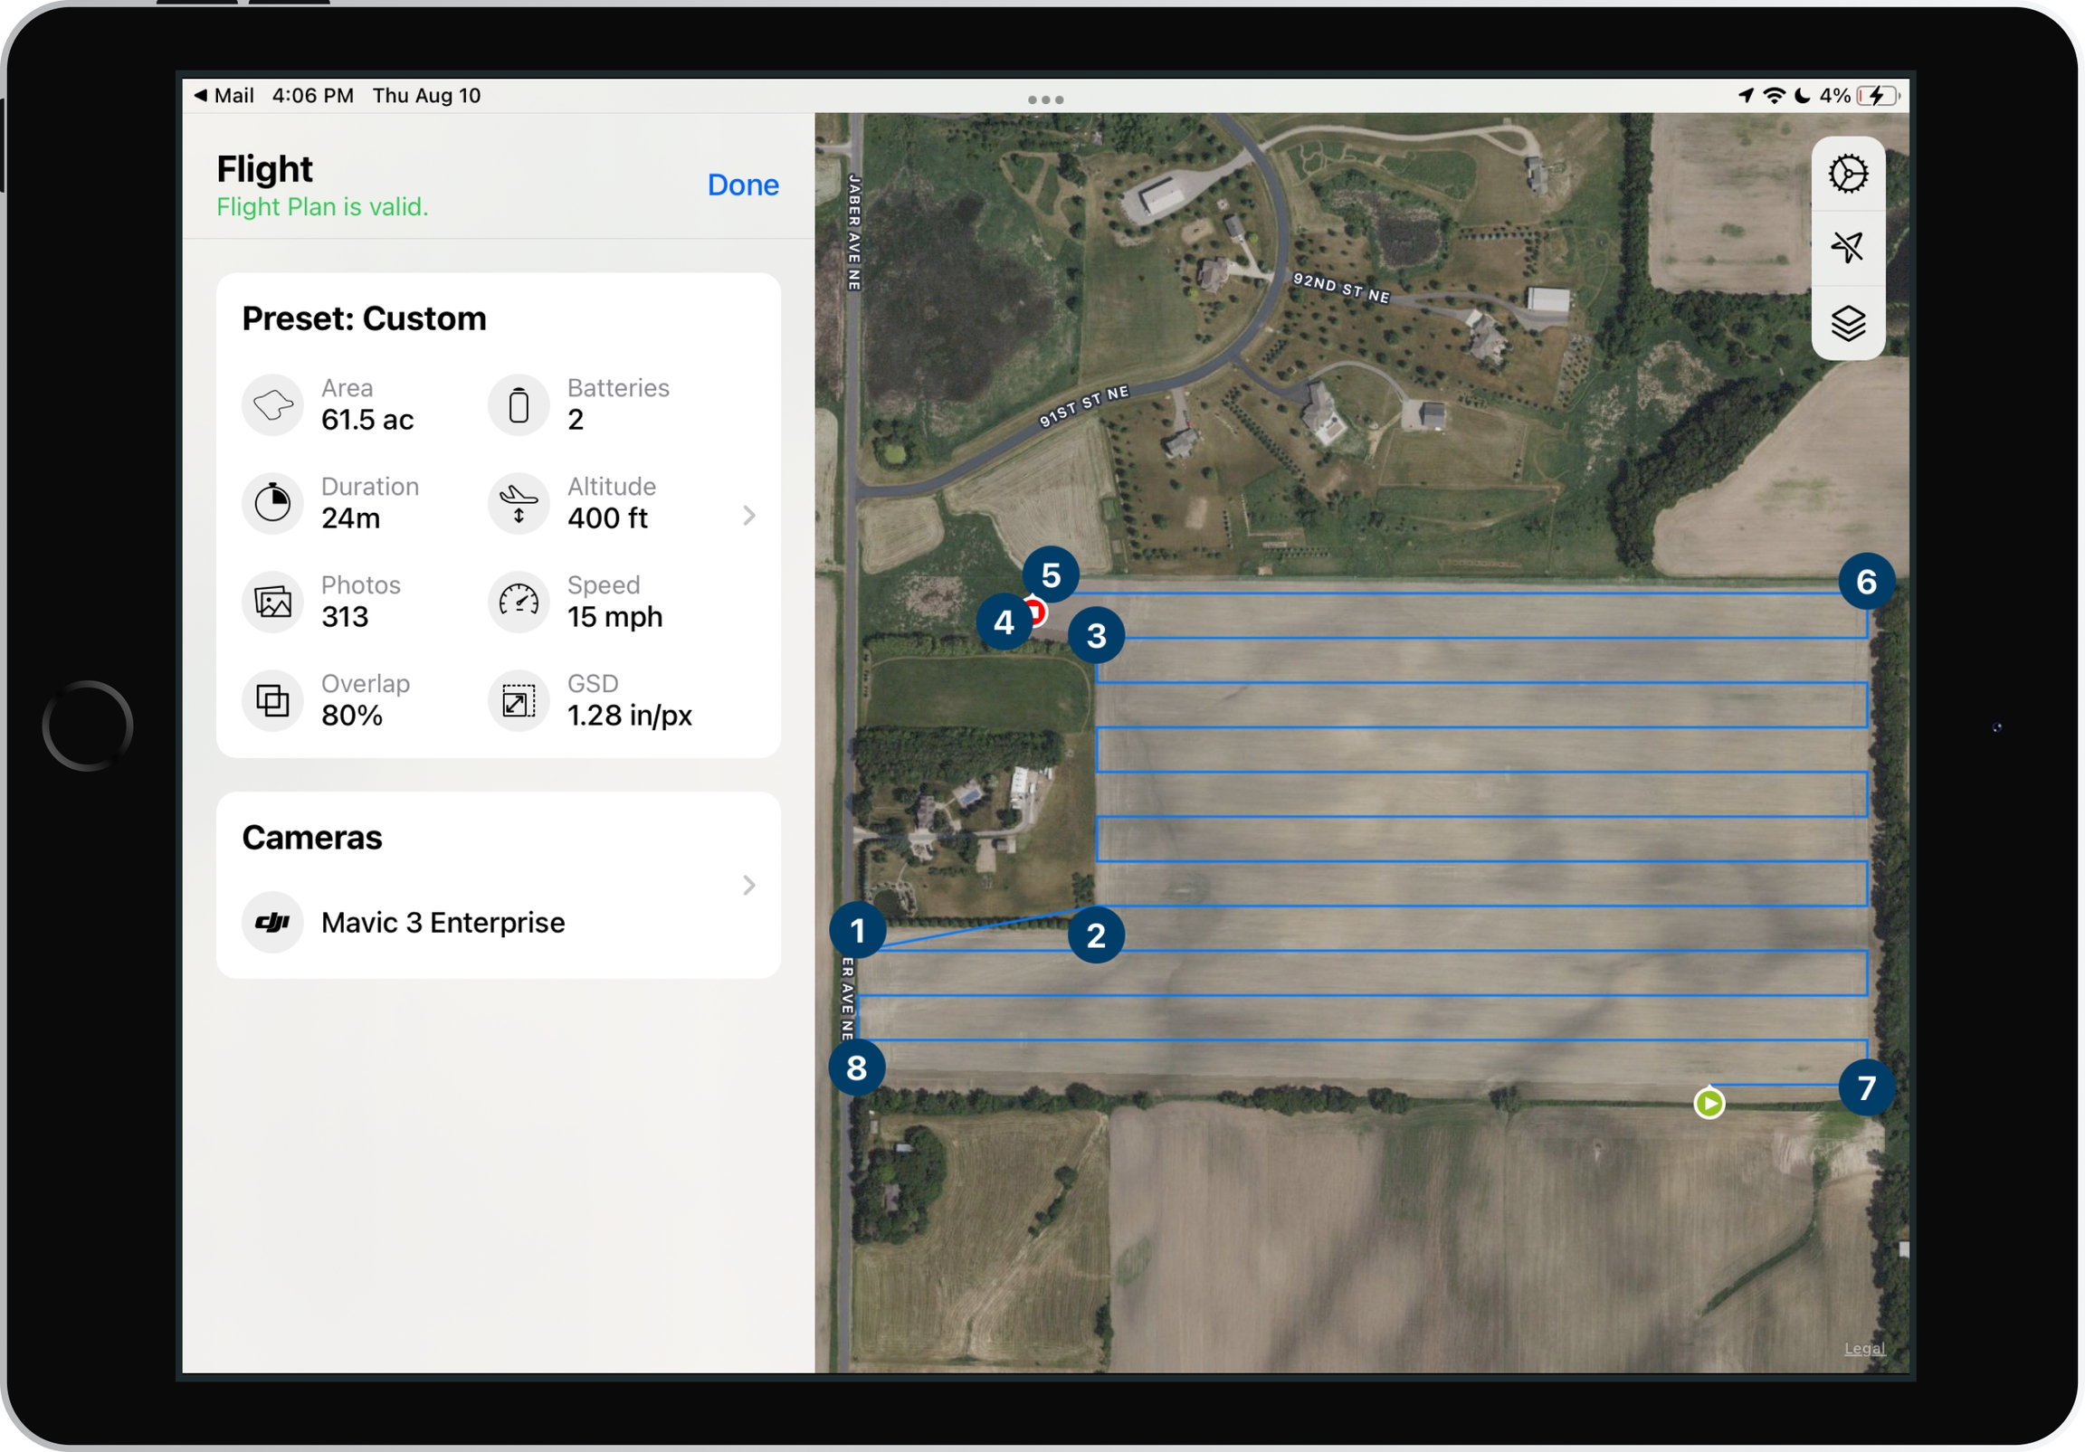The width and height of the screenshot is (2085, 1452).
Task: Tap the Overlap squares icon
Action: point(272,700)
